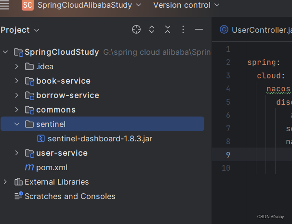This screenshot has width=292, height=224.
Task: Click the Expand Selected arrows icon
Action: point(152,30)
